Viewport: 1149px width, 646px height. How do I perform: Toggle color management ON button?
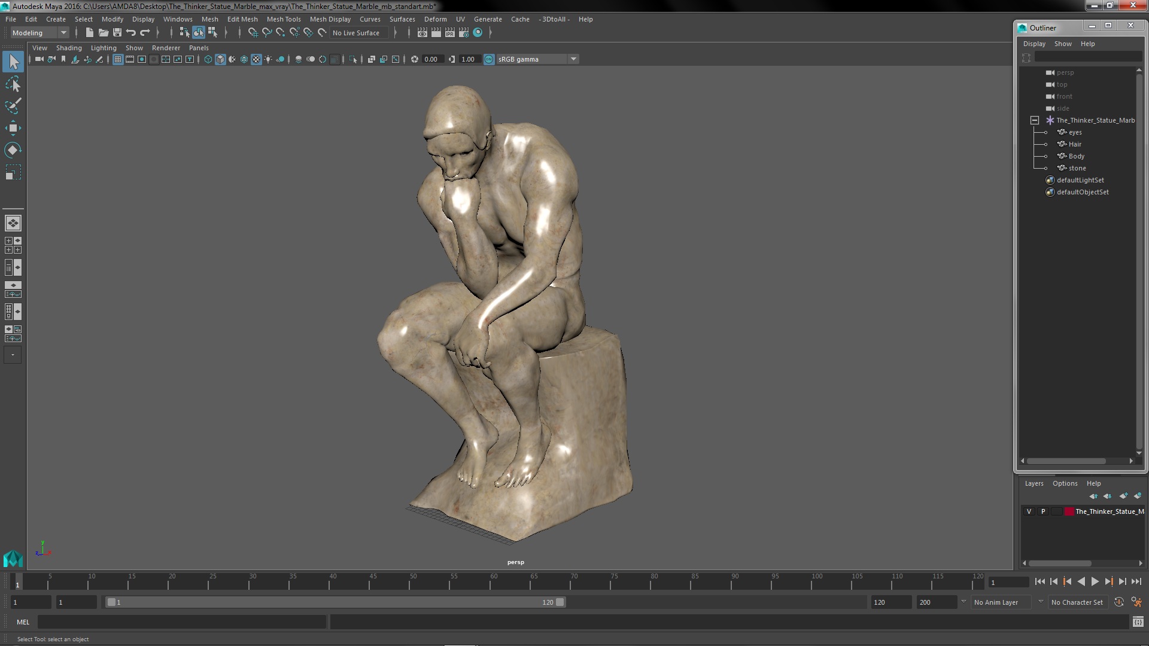[489, 59]
